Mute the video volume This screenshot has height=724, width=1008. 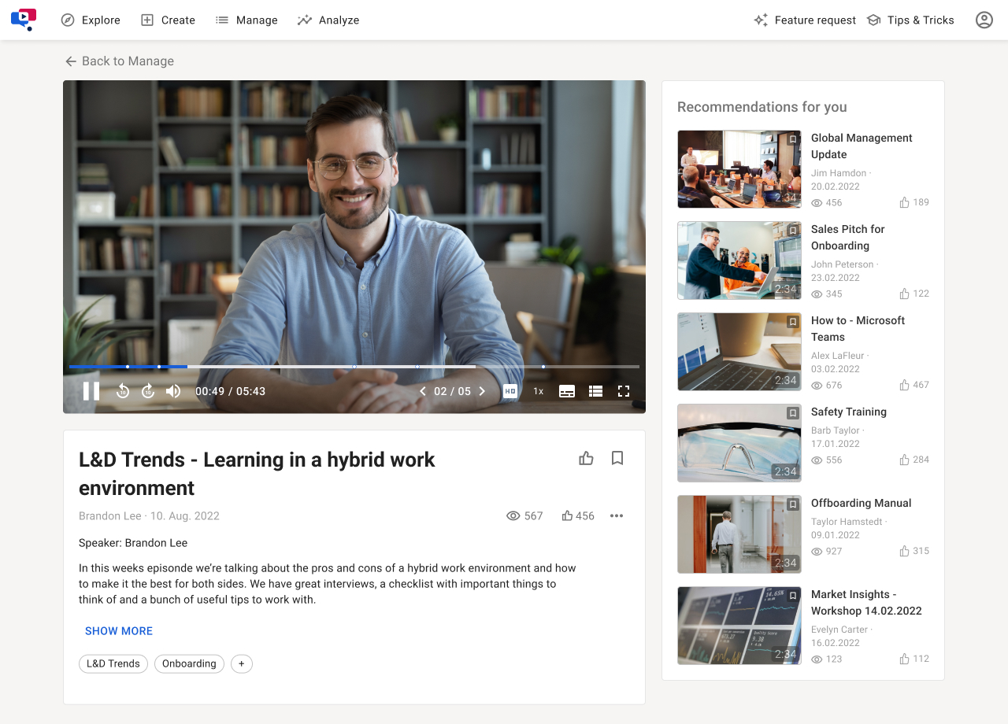tap(173, 391)
